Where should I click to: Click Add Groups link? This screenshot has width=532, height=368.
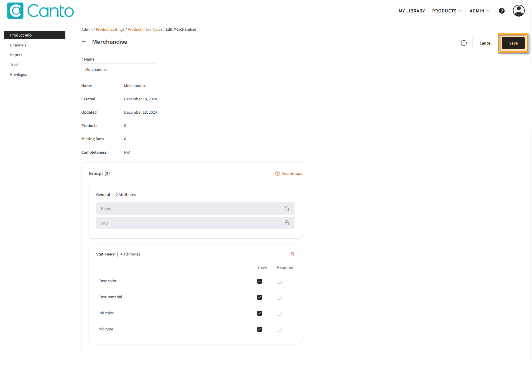[288, 173]
